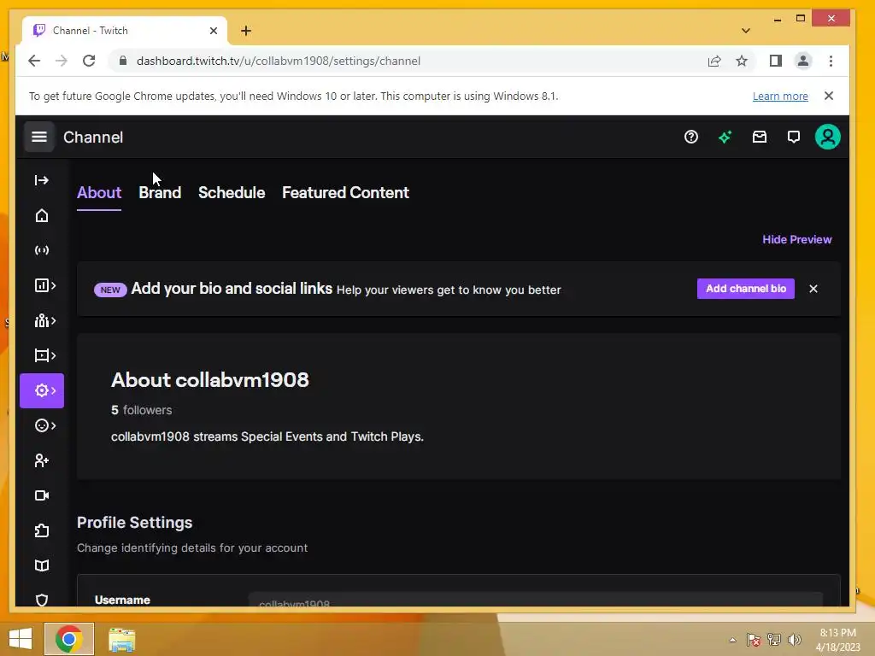This screenshot has height=656, width=875.
Task: Go to dashboard Home icon
Action: coord(42,216)
